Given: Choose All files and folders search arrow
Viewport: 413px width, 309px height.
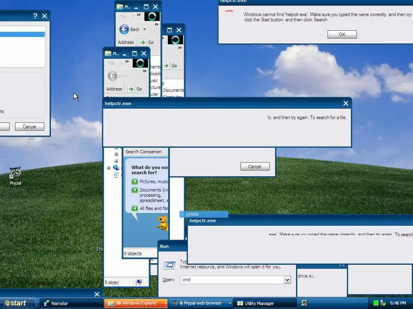Looking at the screenshot, I should [x=135, y=208].
